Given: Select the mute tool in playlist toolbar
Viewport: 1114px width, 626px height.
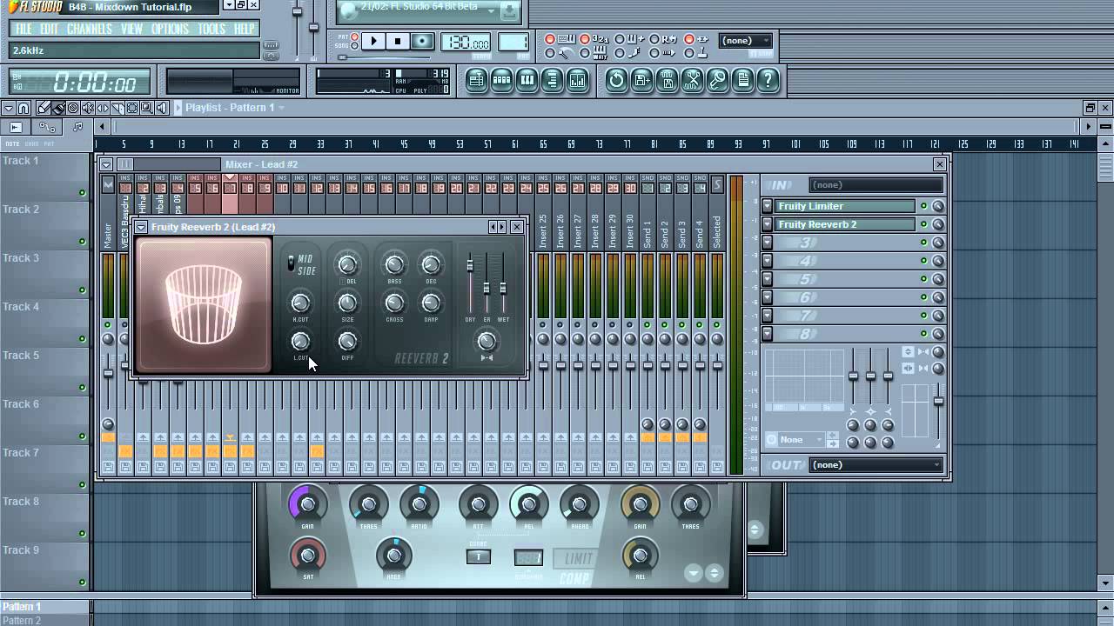Looking at the screenshot, I should pos(88,108).
